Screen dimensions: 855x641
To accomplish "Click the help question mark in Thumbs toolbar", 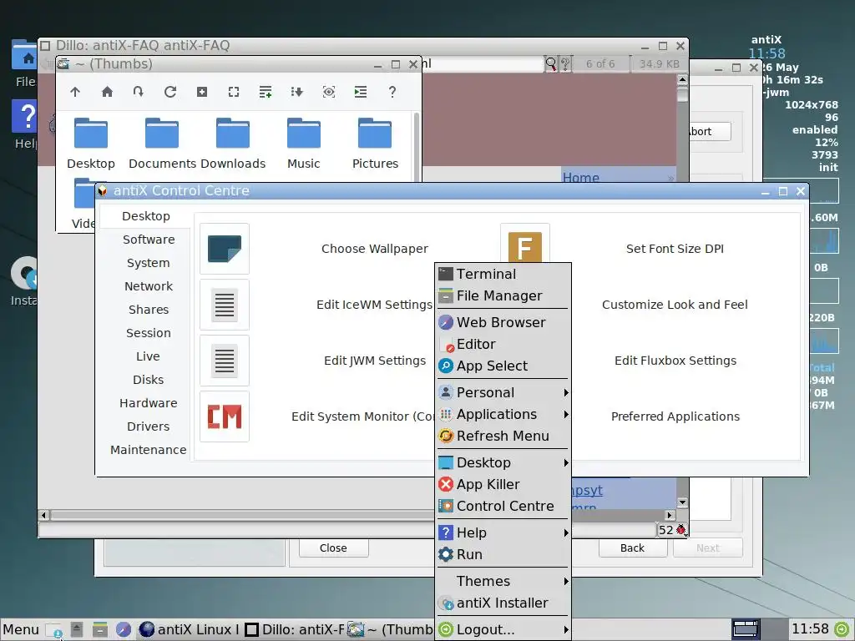I will [x=392, y=92].
